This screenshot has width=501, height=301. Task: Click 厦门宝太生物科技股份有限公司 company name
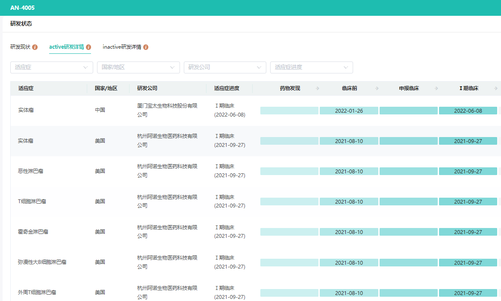click(x=167, y=110)
